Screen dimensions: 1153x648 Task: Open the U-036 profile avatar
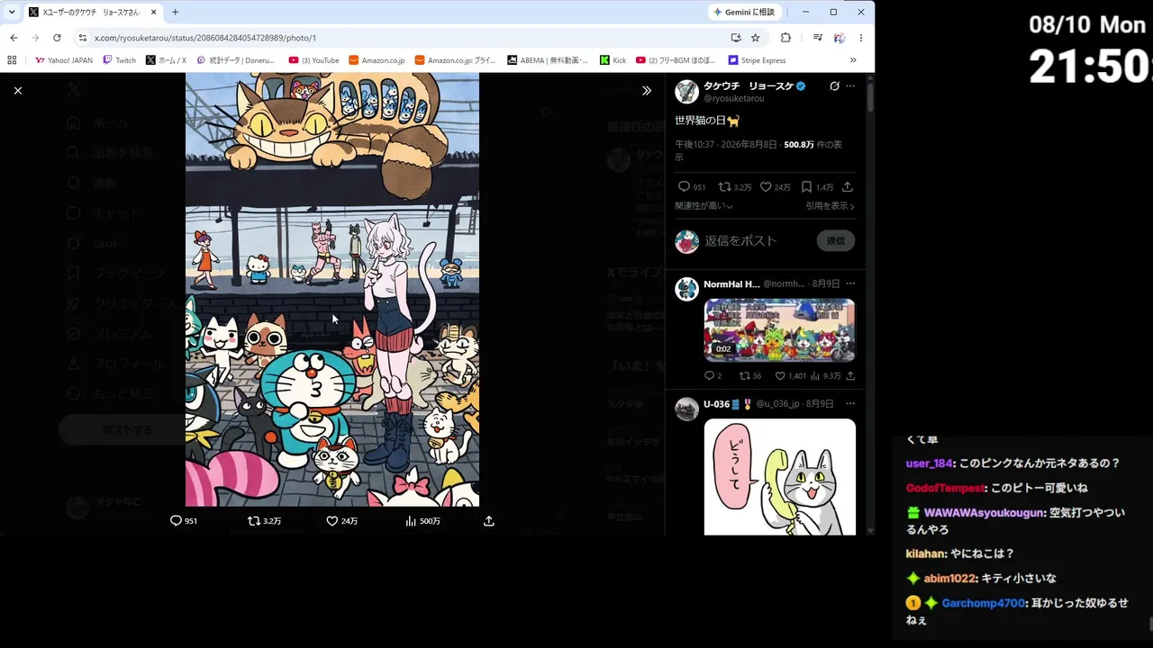686,409
